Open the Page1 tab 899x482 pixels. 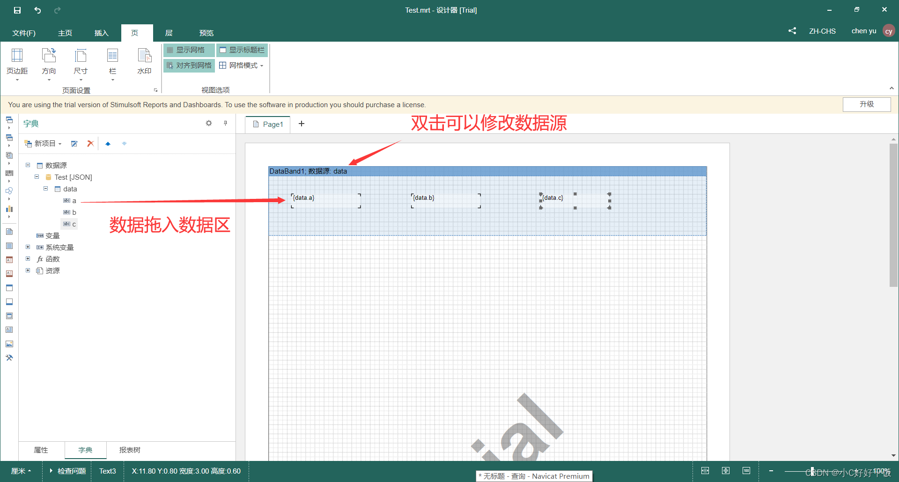pos(268,124)
